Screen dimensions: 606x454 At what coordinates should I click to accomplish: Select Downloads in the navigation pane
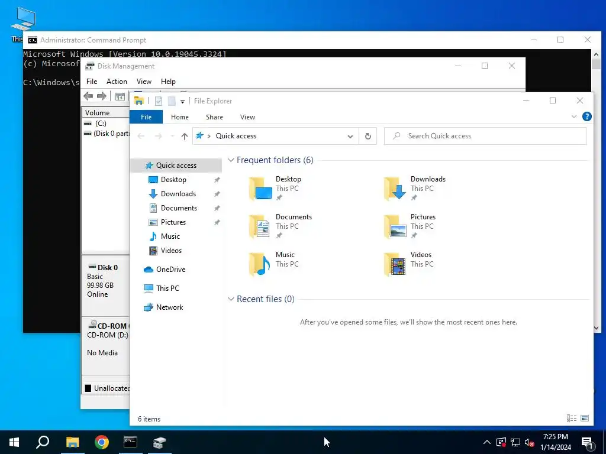[x=178, y=194]
